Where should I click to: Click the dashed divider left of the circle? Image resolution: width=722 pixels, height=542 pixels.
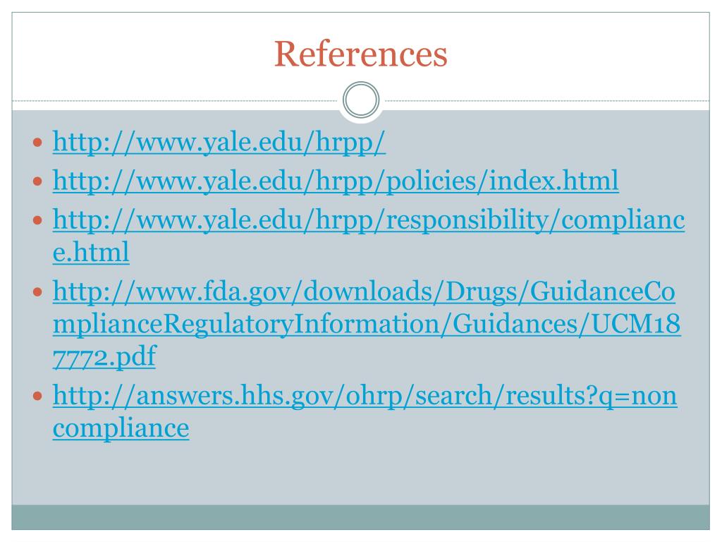coord(175,101)
